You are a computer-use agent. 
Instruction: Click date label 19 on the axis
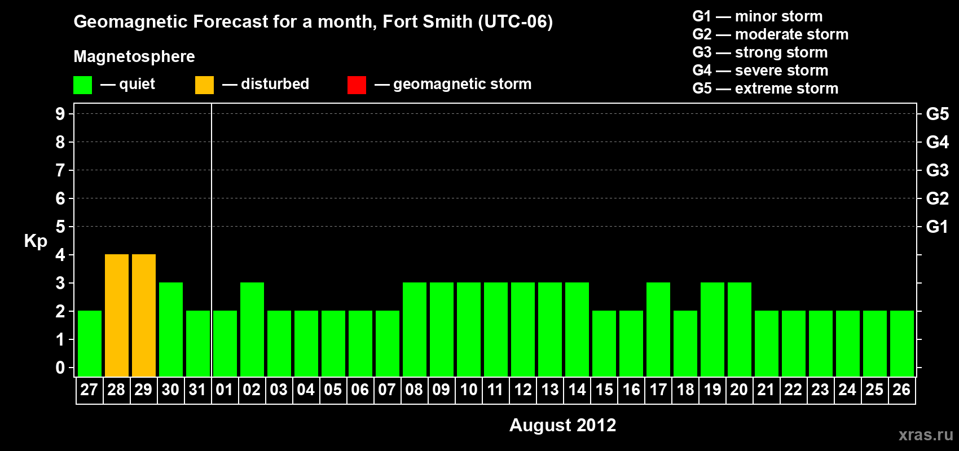pyautogui.click(x=712, y=390)
